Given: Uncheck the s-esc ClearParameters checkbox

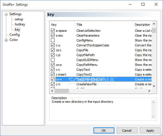Looking at the screenshot, I should click(x=53, y=36).
